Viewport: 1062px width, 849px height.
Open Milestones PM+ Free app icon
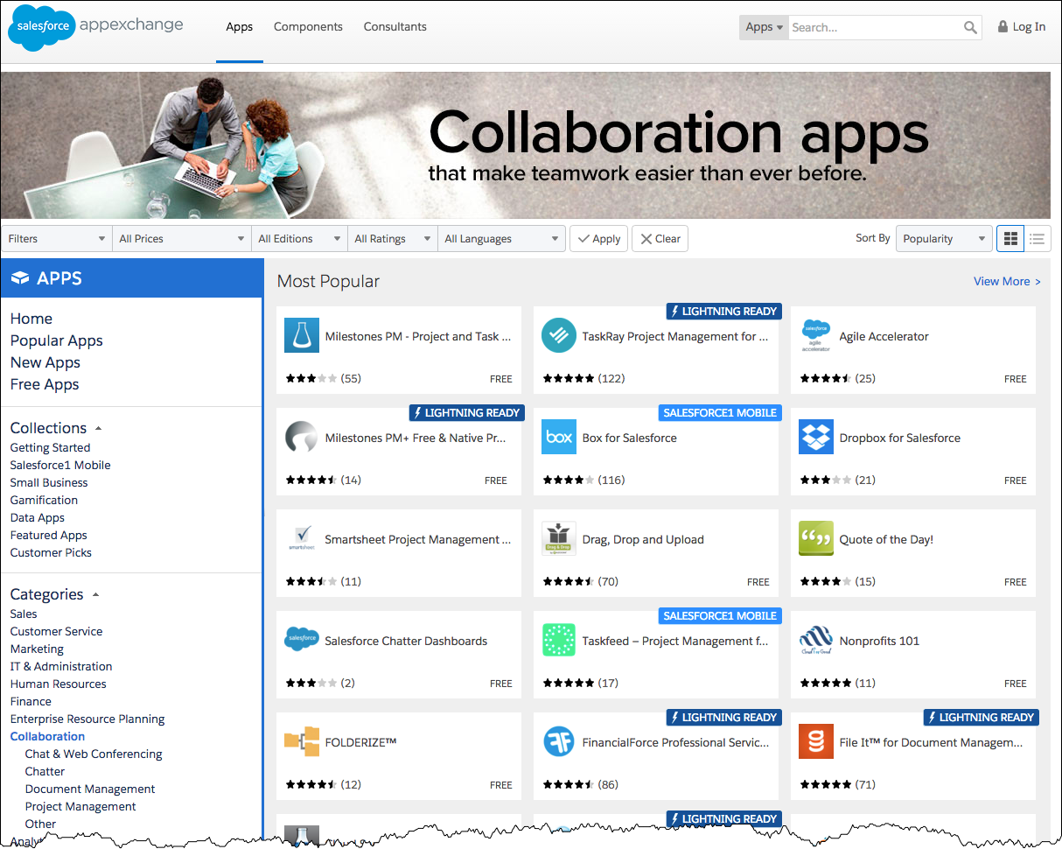click(302, 438)
